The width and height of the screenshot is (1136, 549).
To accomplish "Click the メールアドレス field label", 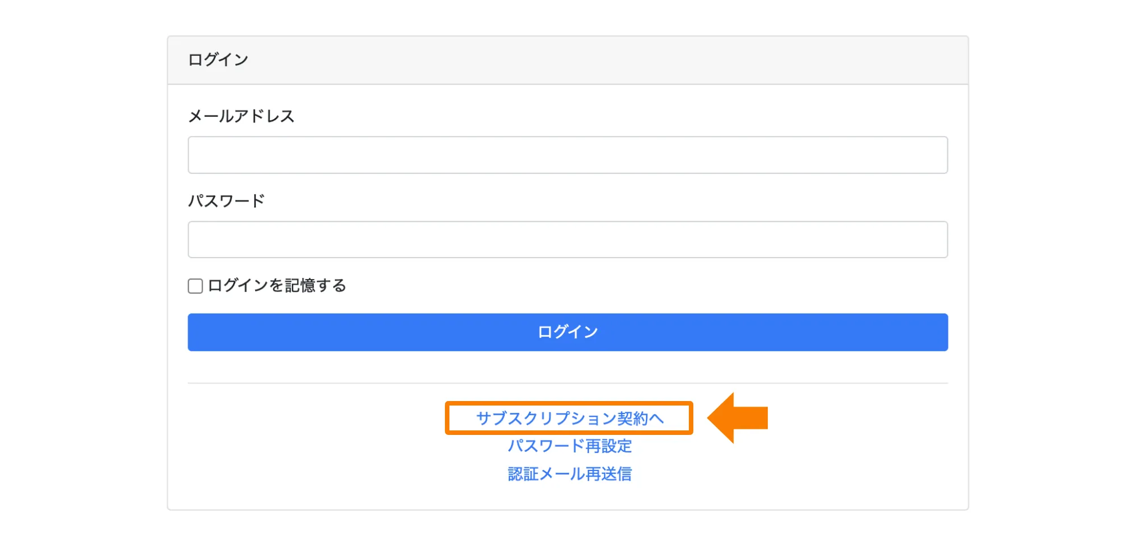I will coord(241,116).
